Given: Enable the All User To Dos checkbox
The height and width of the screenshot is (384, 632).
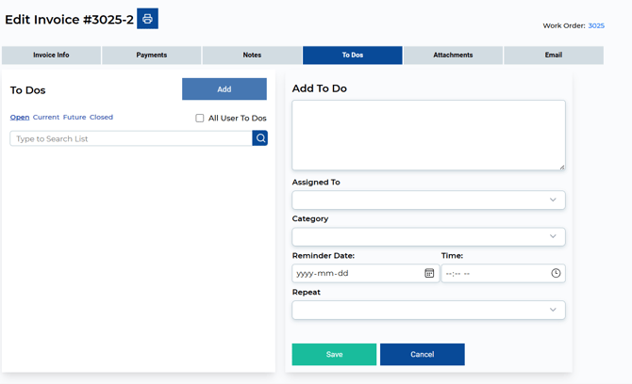Looking at the screenshot, I should click(200, 119).
